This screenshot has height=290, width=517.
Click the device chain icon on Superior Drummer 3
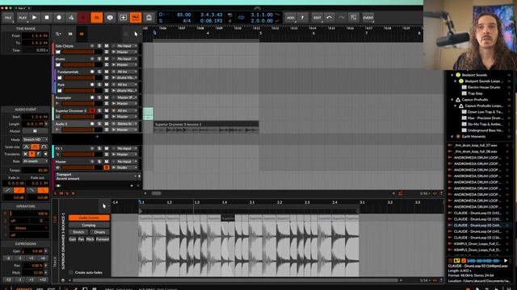coord(57,117)
